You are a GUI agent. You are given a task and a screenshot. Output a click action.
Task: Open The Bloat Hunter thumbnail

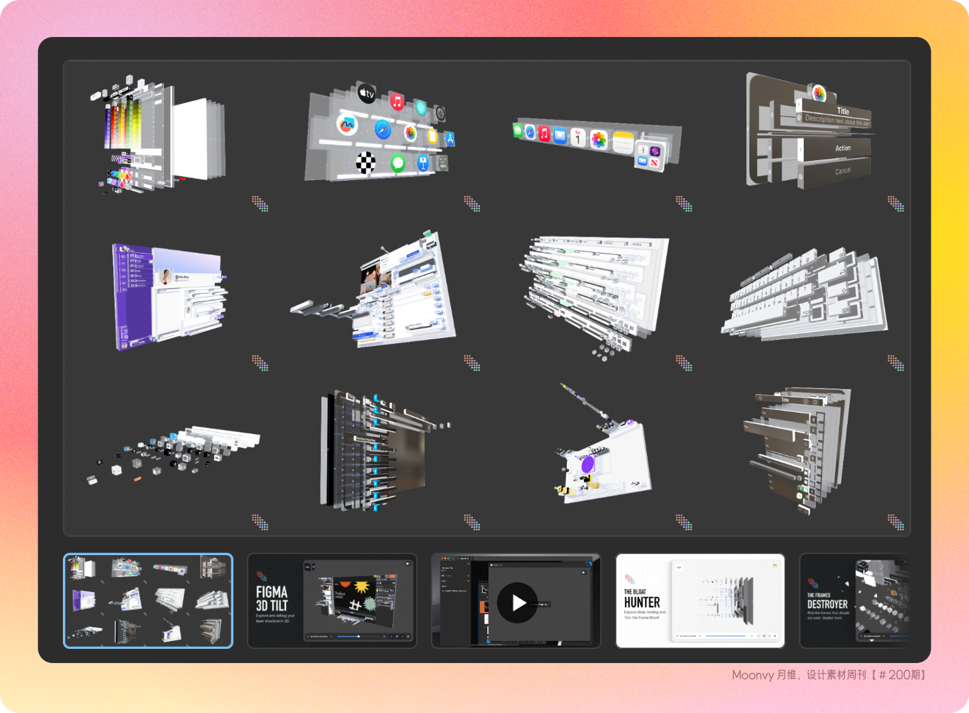(700, 601)
